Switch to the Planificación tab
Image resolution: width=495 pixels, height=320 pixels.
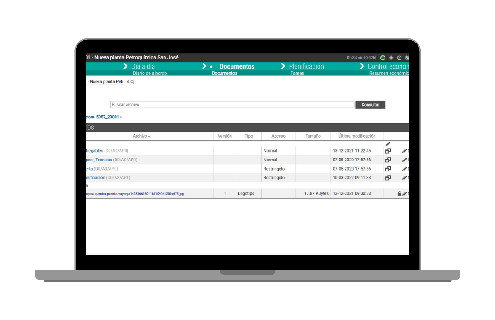306,66
